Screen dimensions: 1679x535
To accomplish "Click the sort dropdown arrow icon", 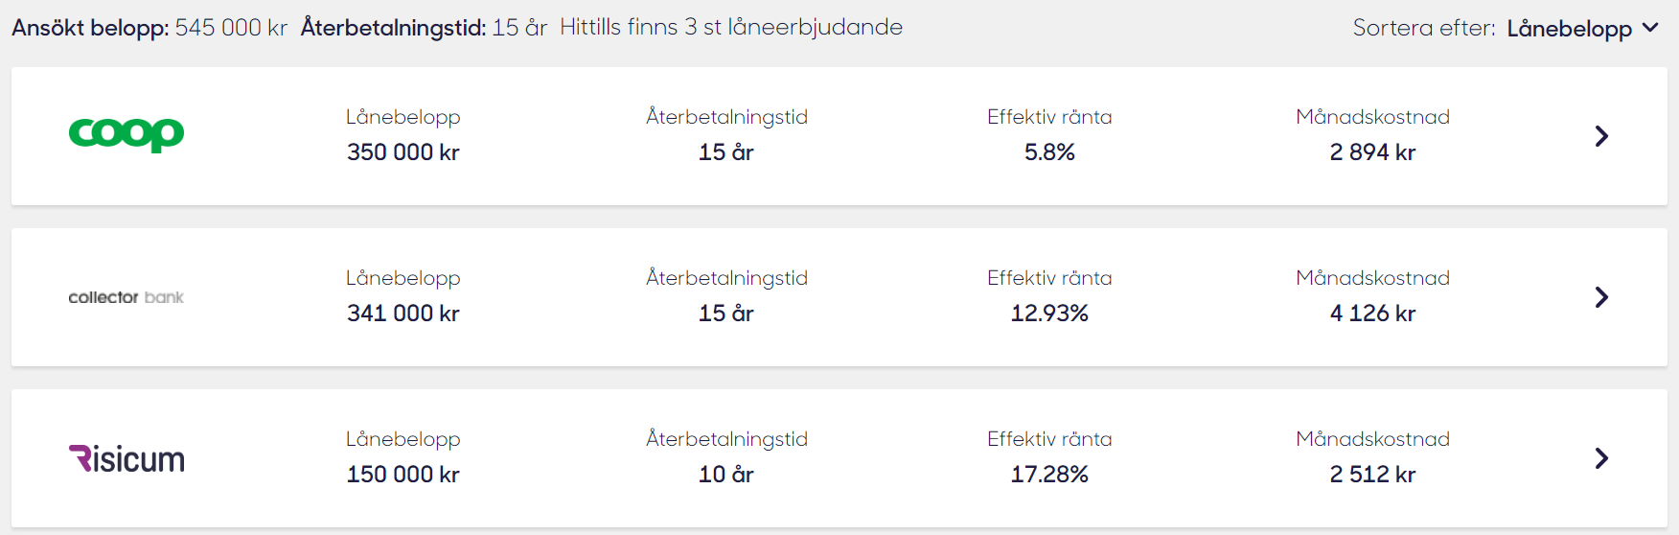I will click(x=1650, y=28).
